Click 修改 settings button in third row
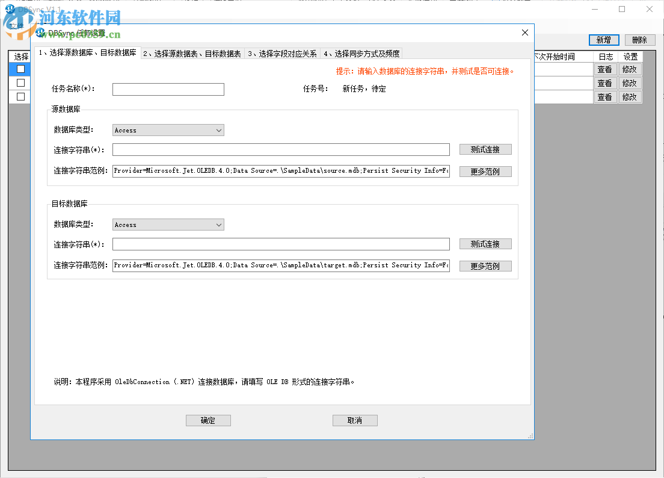This screenshot has height=478, width=664. click(630, 98)
